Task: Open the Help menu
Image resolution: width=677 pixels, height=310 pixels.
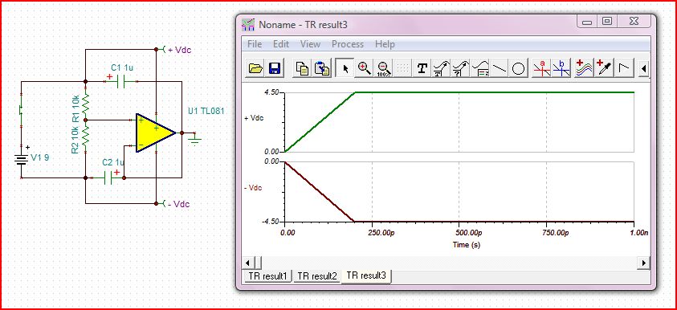Action: tap(385, 44)
